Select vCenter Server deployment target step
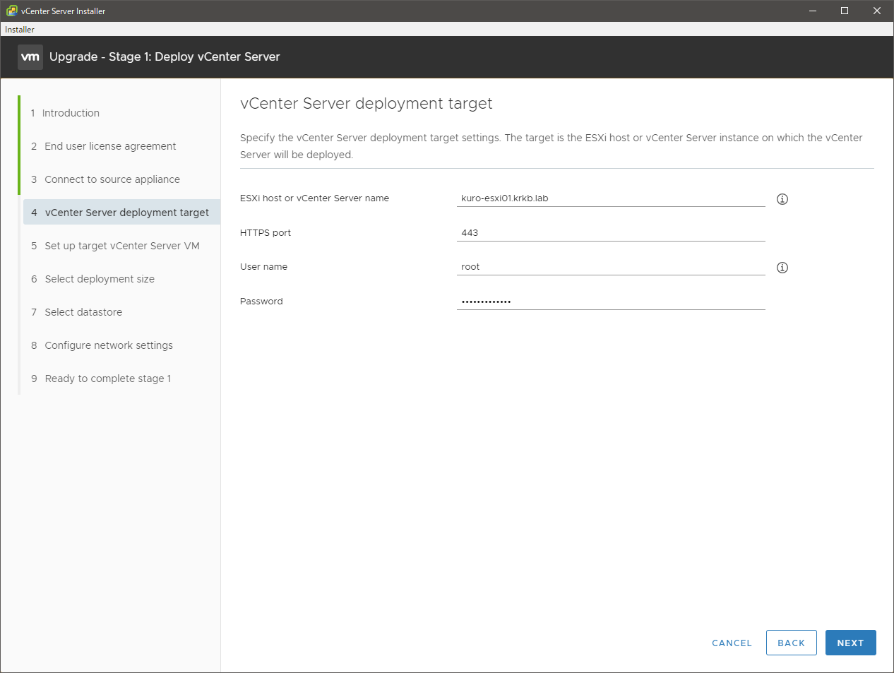This screenshot has width=894, height=673. coord(126,213)
